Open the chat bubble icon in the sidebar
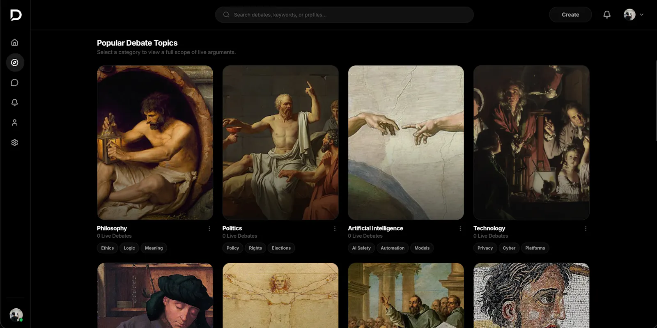Viewport: 657px width, 328px height. click(x=15, y=83)
